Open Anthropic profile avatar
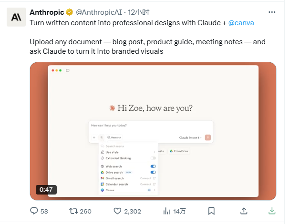 click(16, 18)
